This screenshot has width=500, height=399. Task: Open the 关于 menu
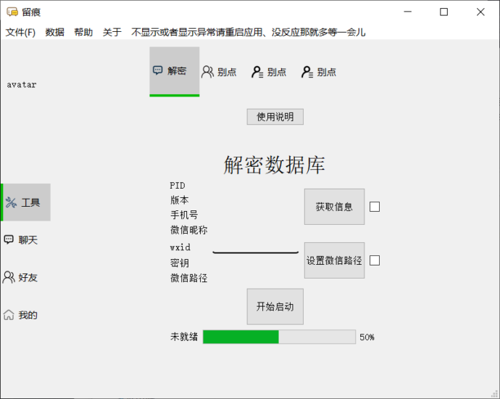[112, 32]
